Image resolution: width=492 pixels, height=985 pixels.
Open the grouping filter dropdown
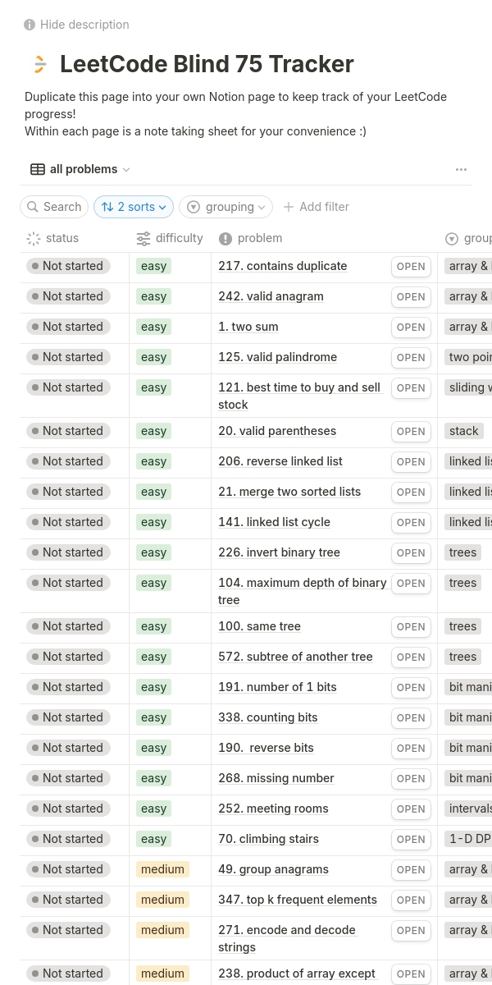coord(225,207)
